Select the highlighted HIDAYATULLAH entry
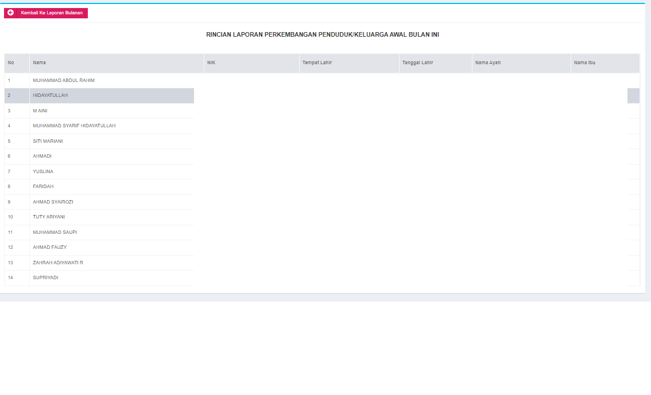The height and width of the screenshot is (395, 651). [49, 95]
